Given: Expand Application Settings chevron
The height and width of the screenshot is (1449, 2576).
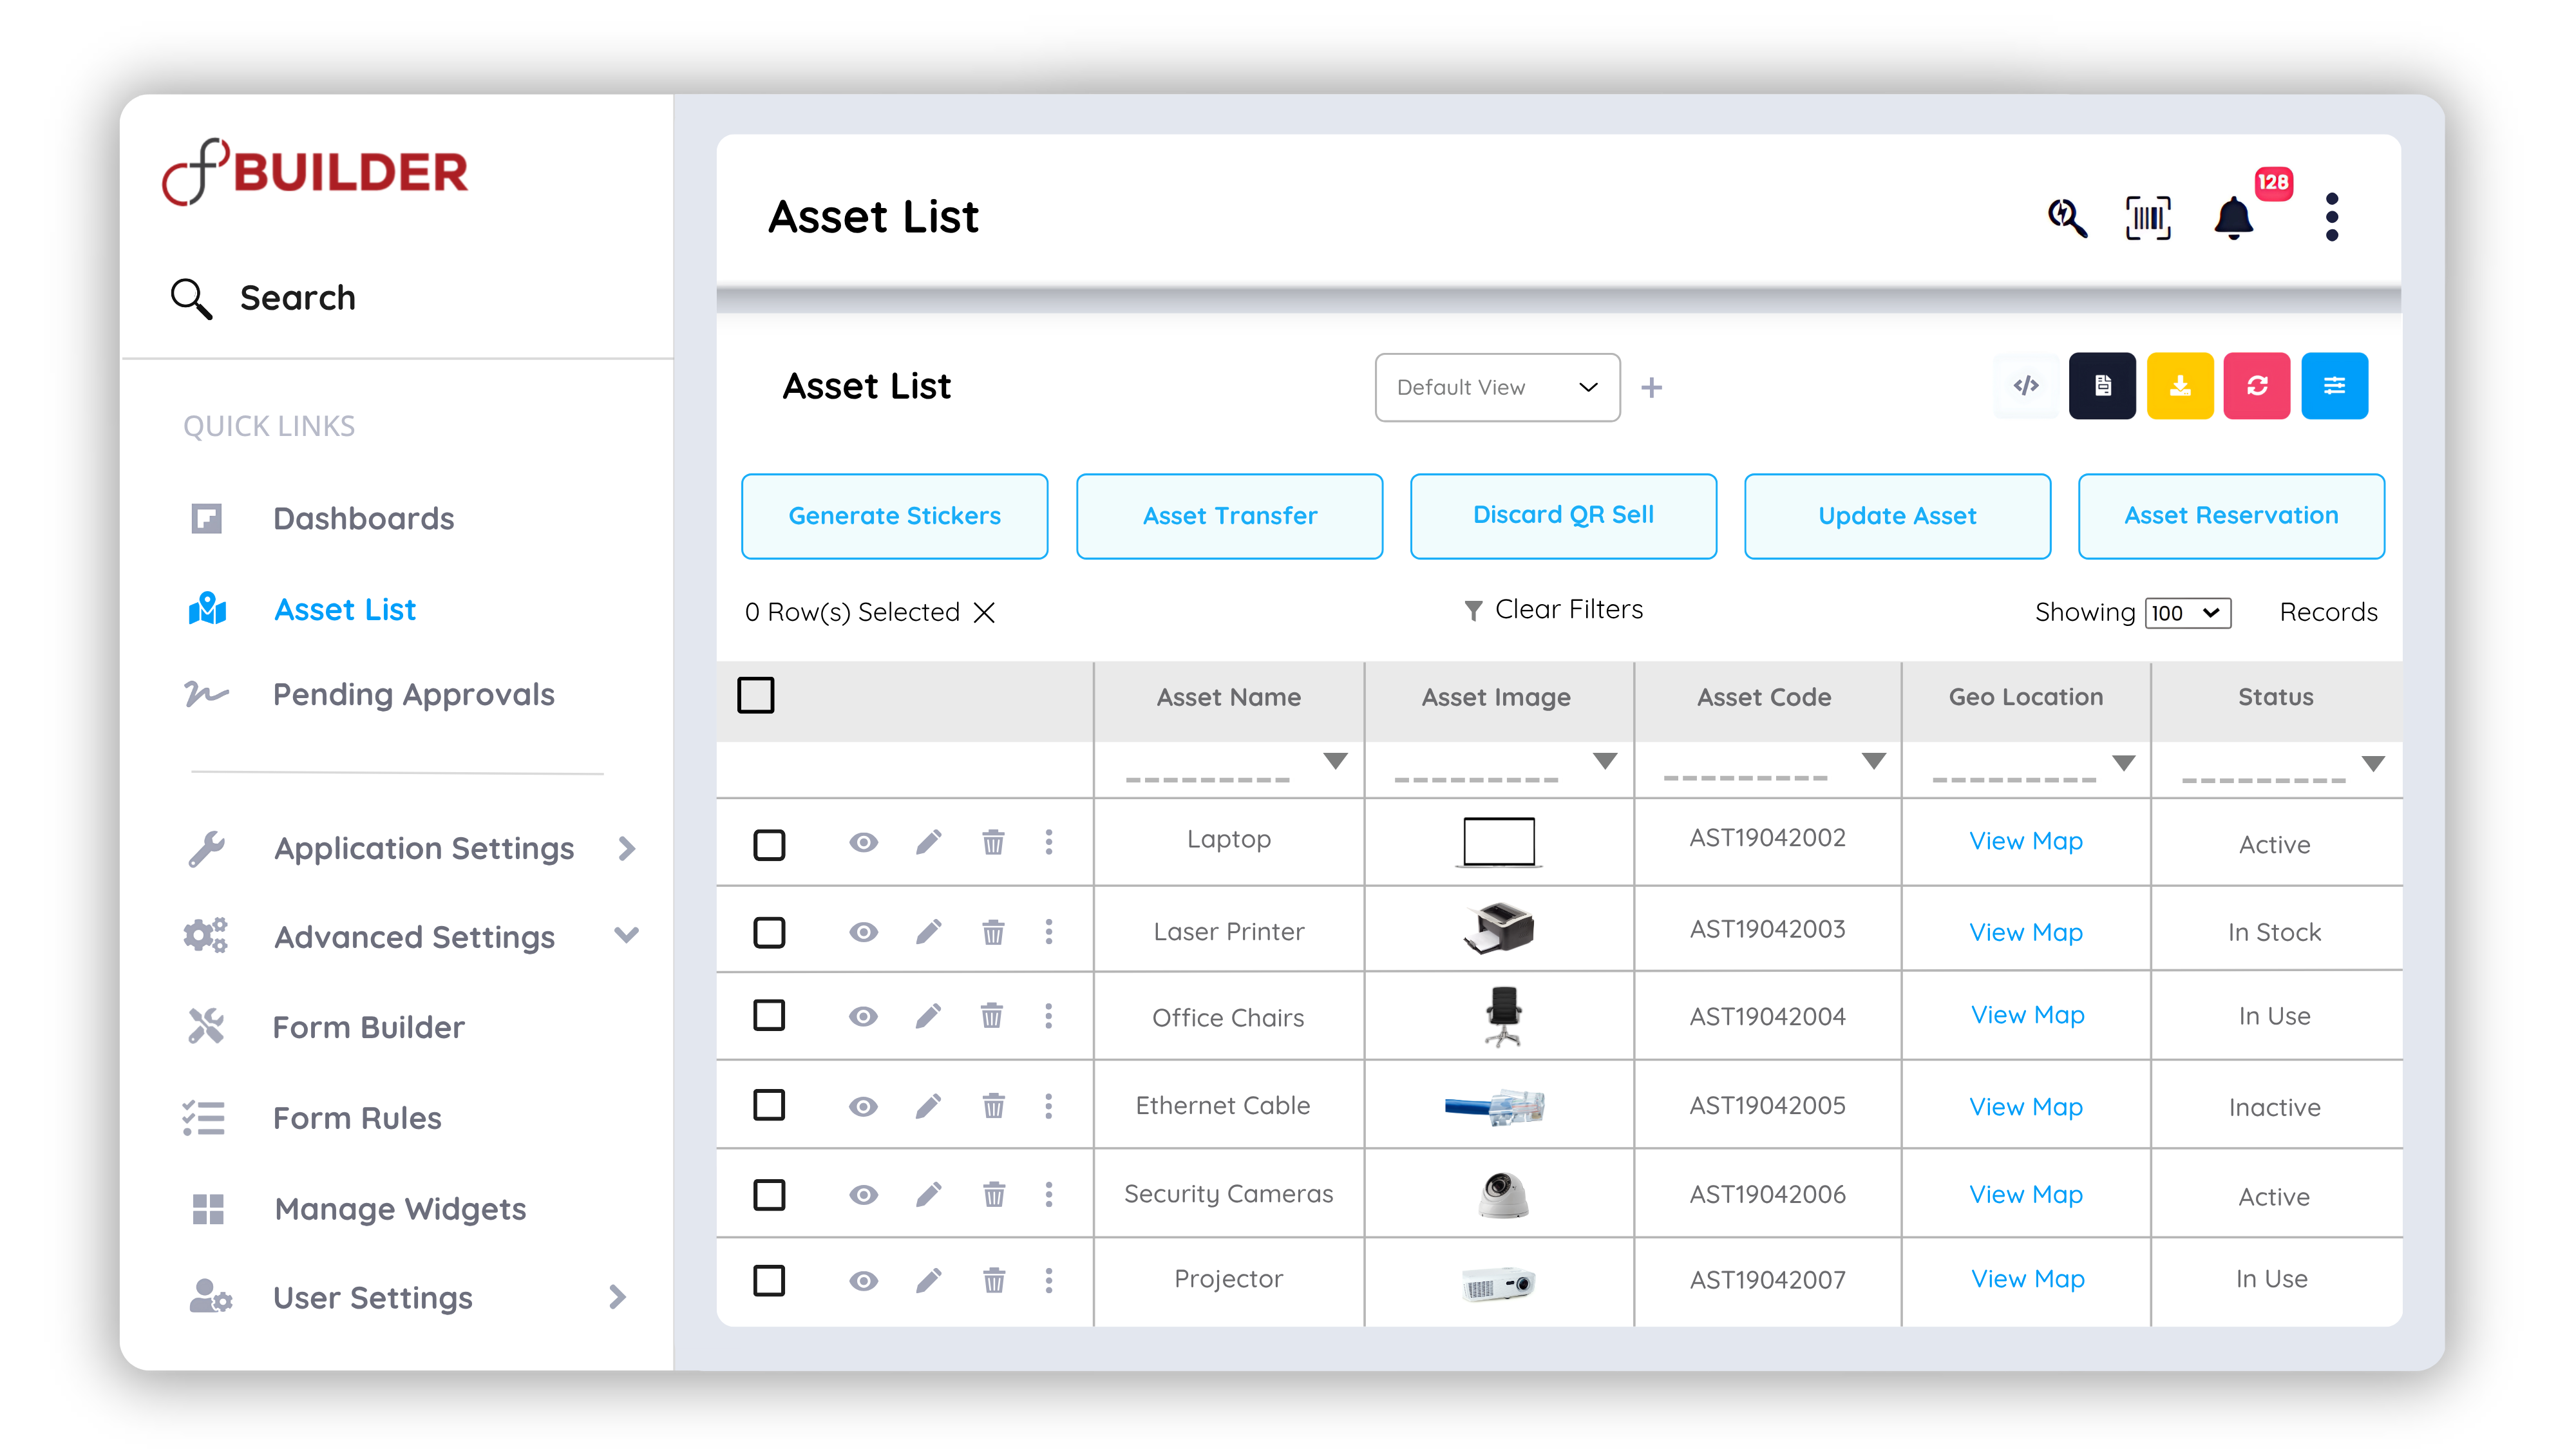Looking at the screenshot, I should (x=627, y=849).
